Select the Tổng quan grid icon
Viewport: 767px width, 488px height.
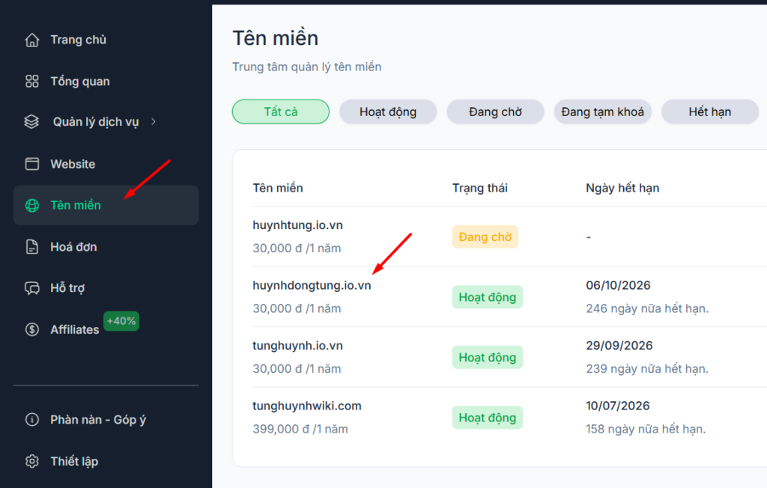click(x=30, y=81)
